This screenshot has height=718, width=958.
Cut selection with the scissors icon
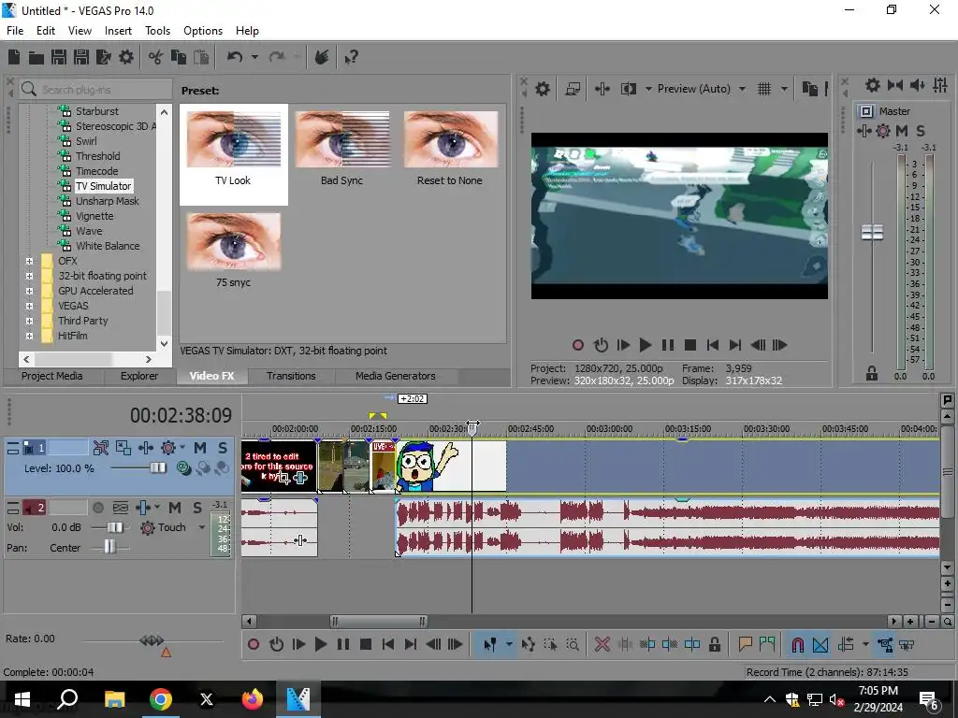pos(155,57)
